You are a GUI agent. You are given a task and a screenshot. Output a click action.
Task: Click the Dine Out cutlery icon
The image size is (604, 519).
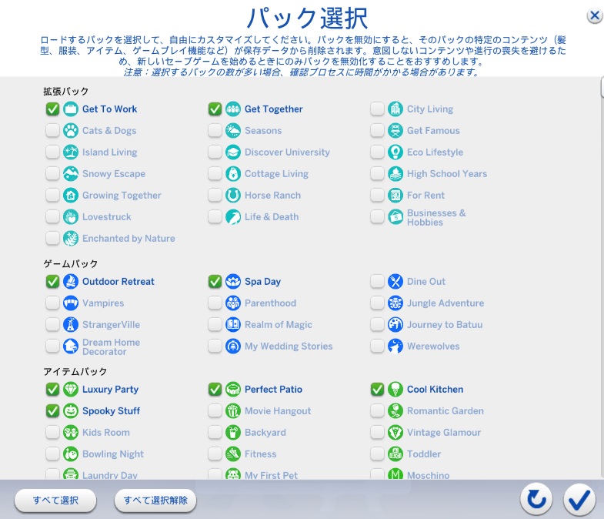click(x=395, y=282)
